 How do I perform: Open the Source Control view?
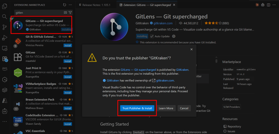[x=4, y=27]
